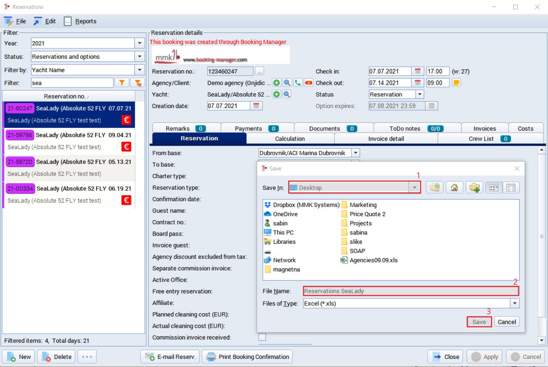This screenshot has height=367, width=548.
Task: Delete the selected reservation
Action: [57, 357]
